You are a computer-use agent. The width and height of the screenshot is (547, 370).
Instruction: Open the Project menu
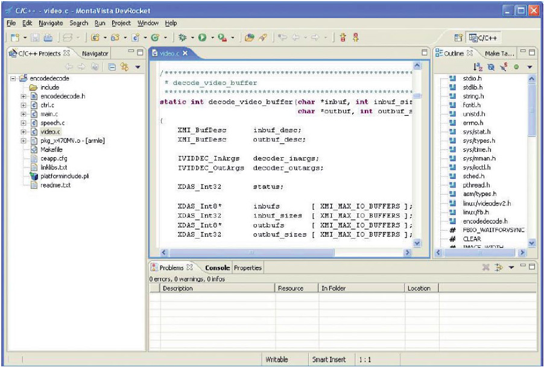coord(121,23)
